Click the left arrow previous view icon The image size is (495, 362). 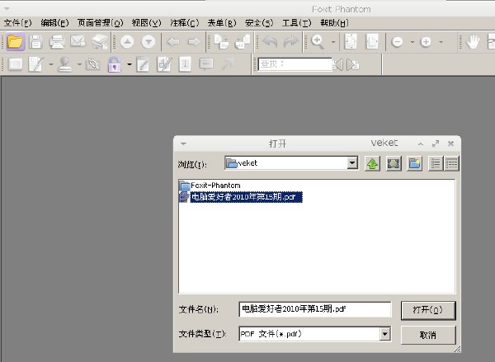coord(173,42)
